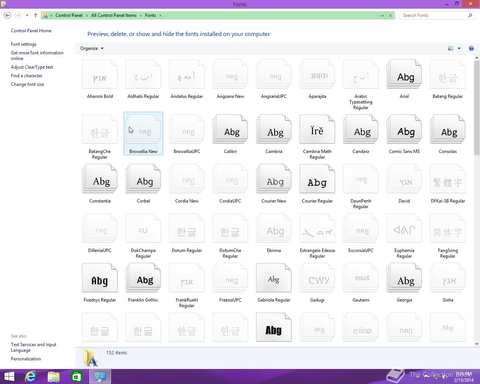Open the Personalization link
Viewport: 480px width, 384px height.
click(26, 359)
